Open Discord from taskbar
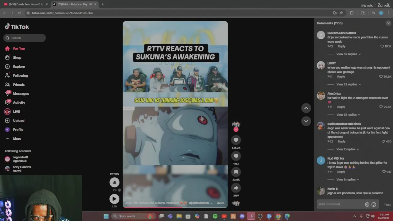The height and width of the screenshot is (221, 393). coord(242,216)
